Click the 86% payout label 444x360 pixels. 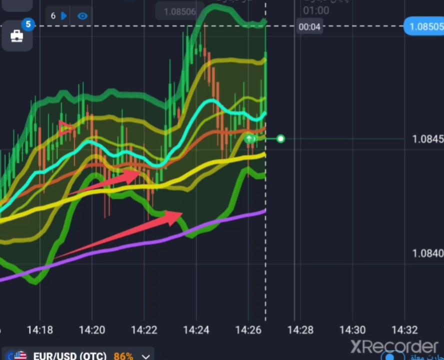point(123,356)
